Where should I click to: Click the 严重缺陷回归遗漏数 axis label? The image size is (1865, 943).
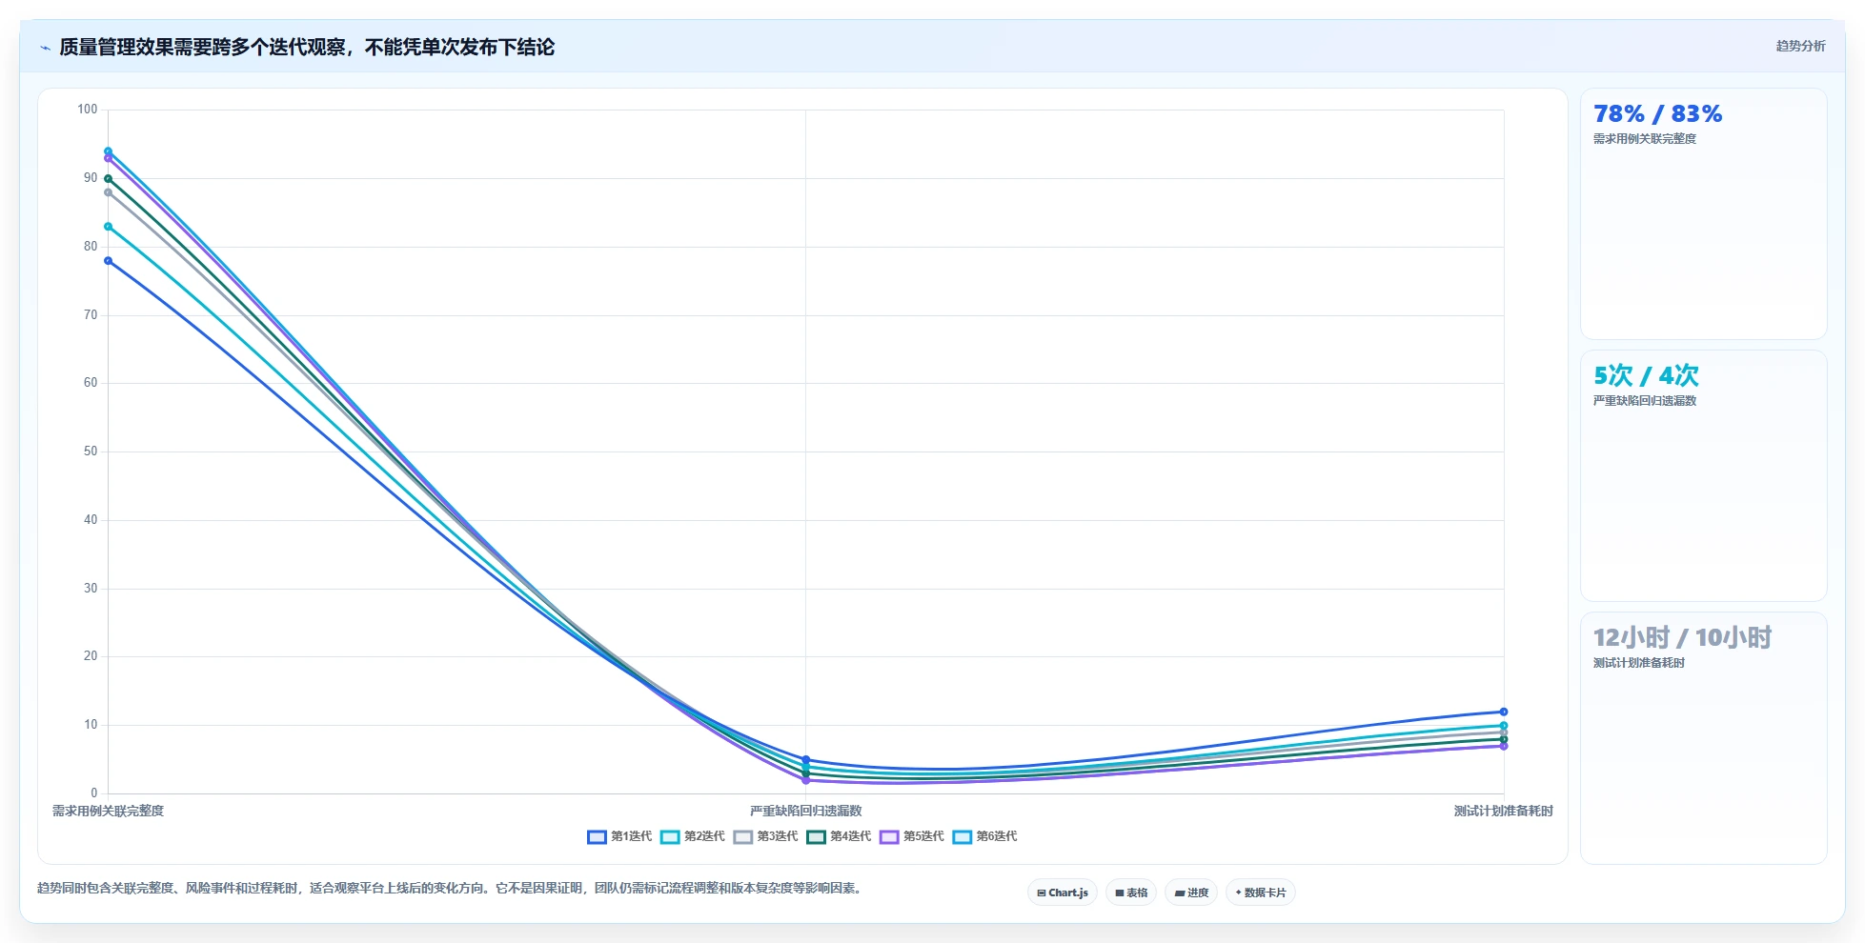coord(805,811)
